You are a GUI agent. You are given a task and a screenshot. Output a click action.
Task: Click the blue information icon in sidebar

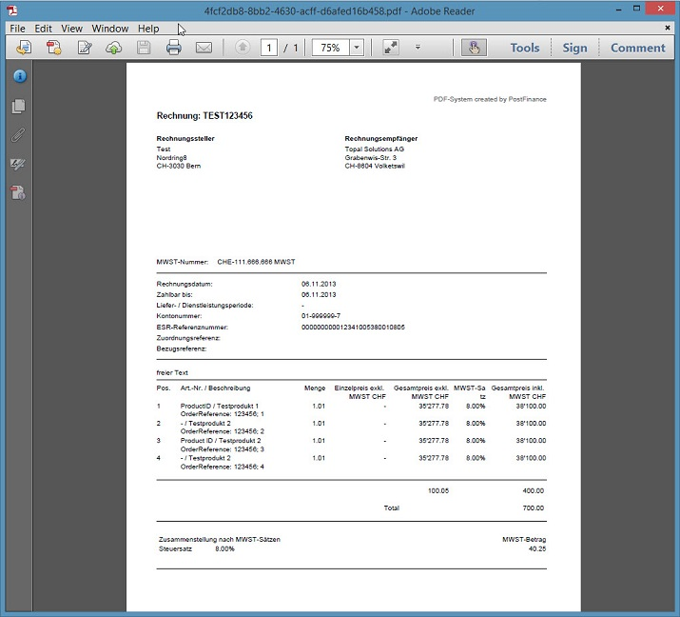pyautogui.click(x=18, y=76)
